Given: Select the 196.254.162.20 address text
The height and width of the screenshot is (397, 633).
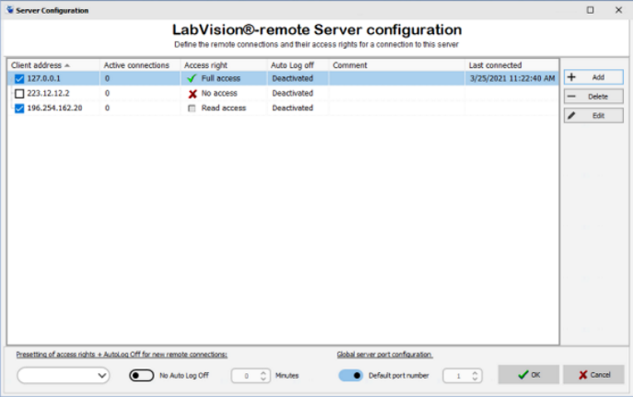Looking at the screenshot, I should [x=55, y=108].
